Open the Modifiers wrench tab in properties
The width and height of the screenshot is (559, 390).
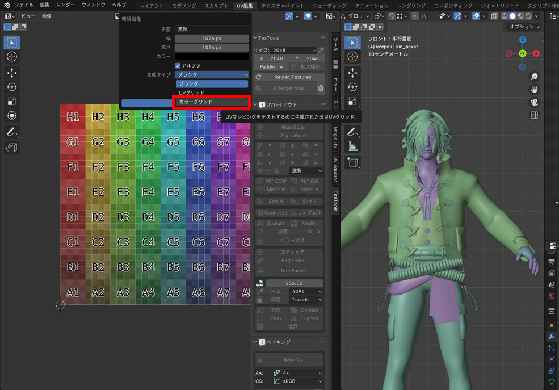point(552,337)
